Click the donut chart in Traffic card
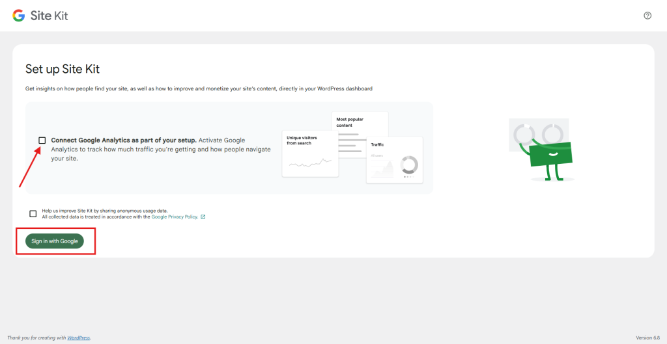Image resolution: width=667 pixels, height=344 pixels. coord(408,165)
